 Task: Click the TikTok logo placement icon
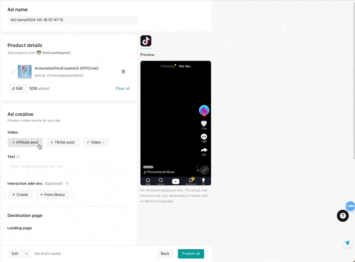point(146,41)
